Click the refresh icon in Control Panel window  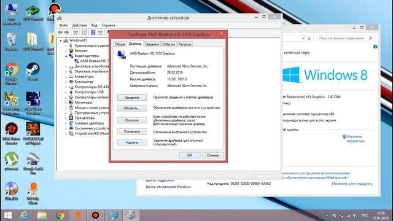[309, 38]
